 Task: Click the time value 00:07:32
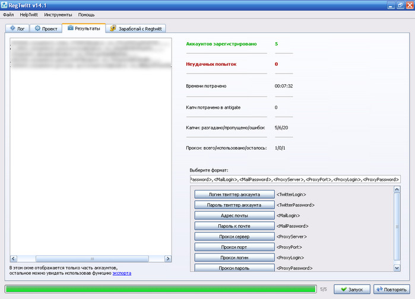[x=284, y=86]
